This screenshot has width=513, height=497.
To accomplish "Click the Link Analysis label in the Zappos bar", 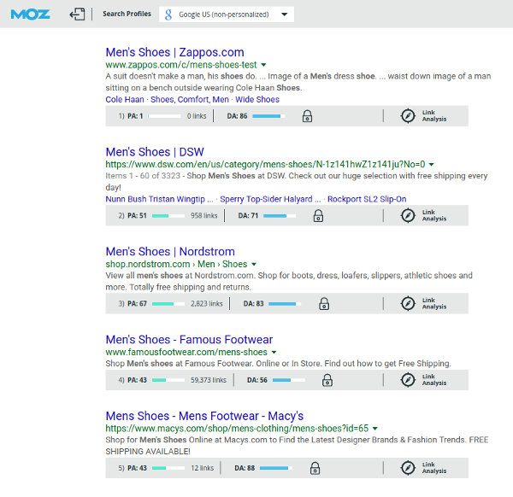I will pos(434,115).
